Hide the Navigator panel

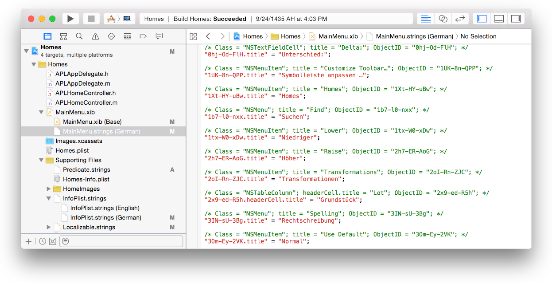point(482,18)
